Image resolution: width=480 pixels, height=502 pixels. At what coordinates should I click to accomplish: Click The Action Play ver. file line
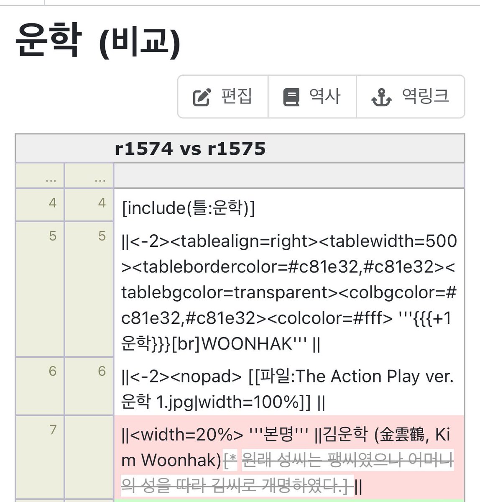(287, 376)
